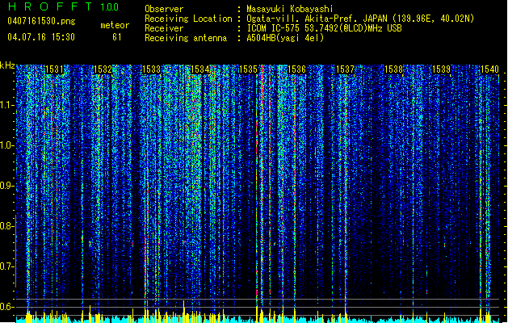
Task: Click the 0.7 frequency axis label
Action: tap(7, 266)
